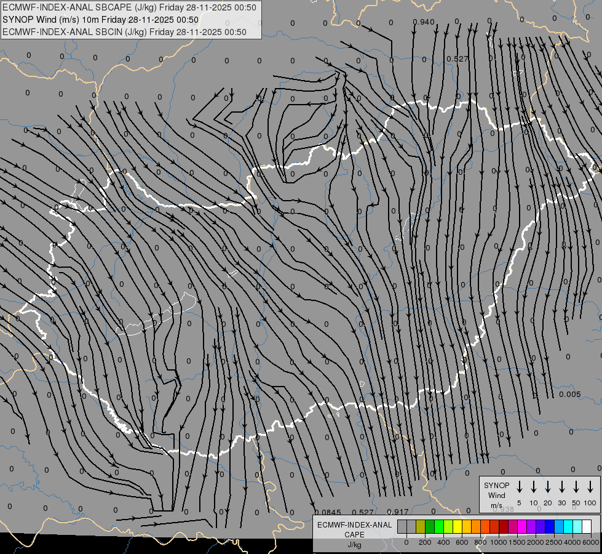This screenshot has width=602, height=554.
Task: Click the 'SYNOP Wind (m/s) 10m' title line
Action: coord(101,20)
